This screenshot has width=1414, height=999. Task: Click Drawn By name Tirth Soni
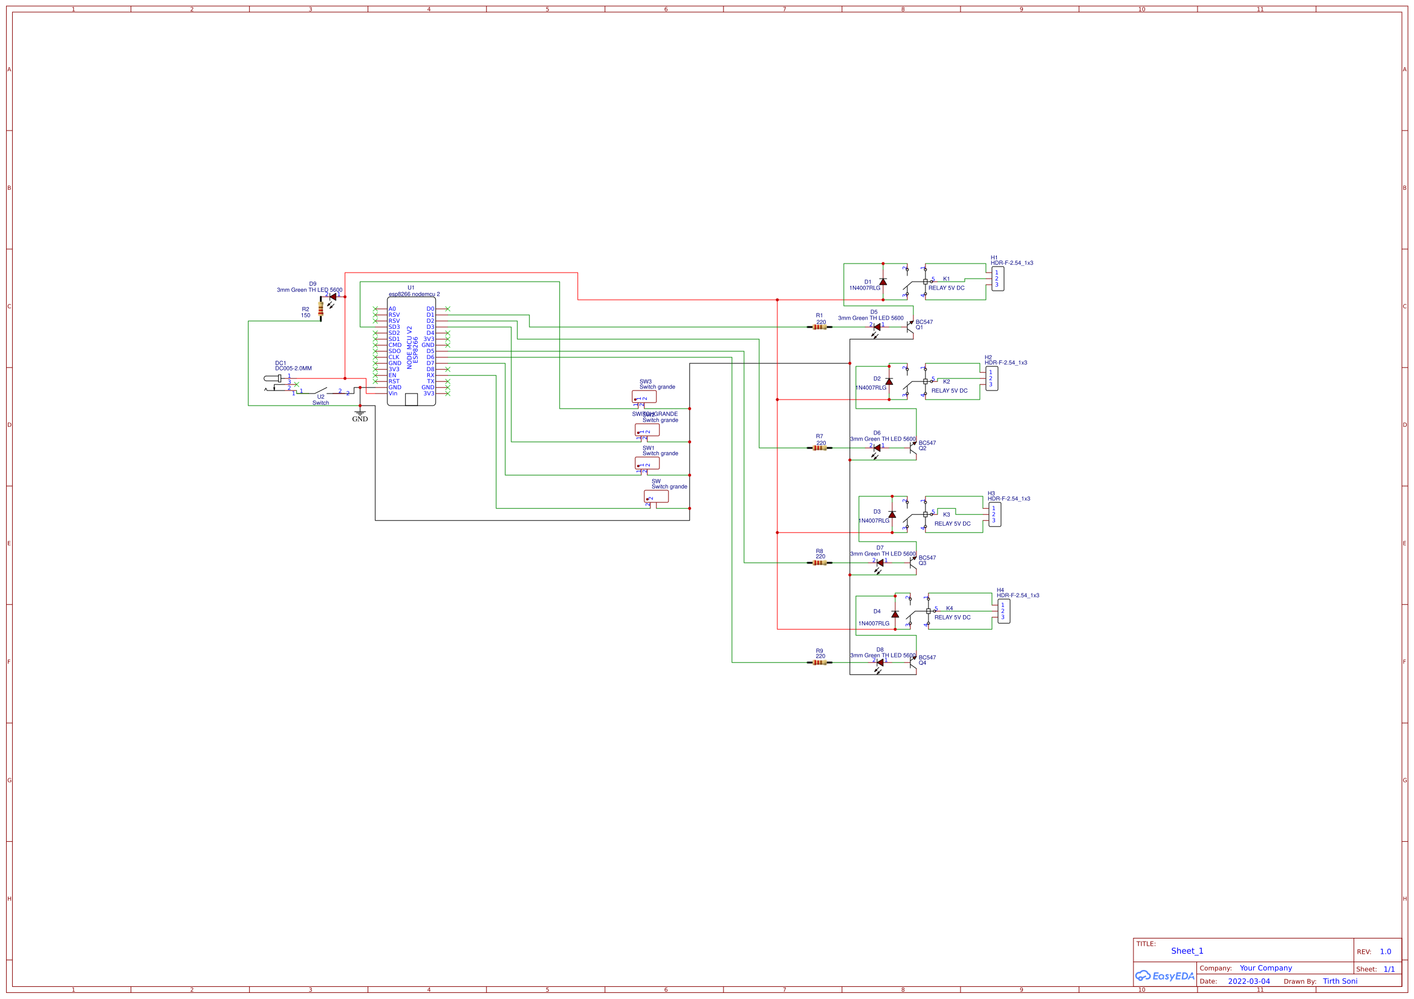click(1341, 981)
